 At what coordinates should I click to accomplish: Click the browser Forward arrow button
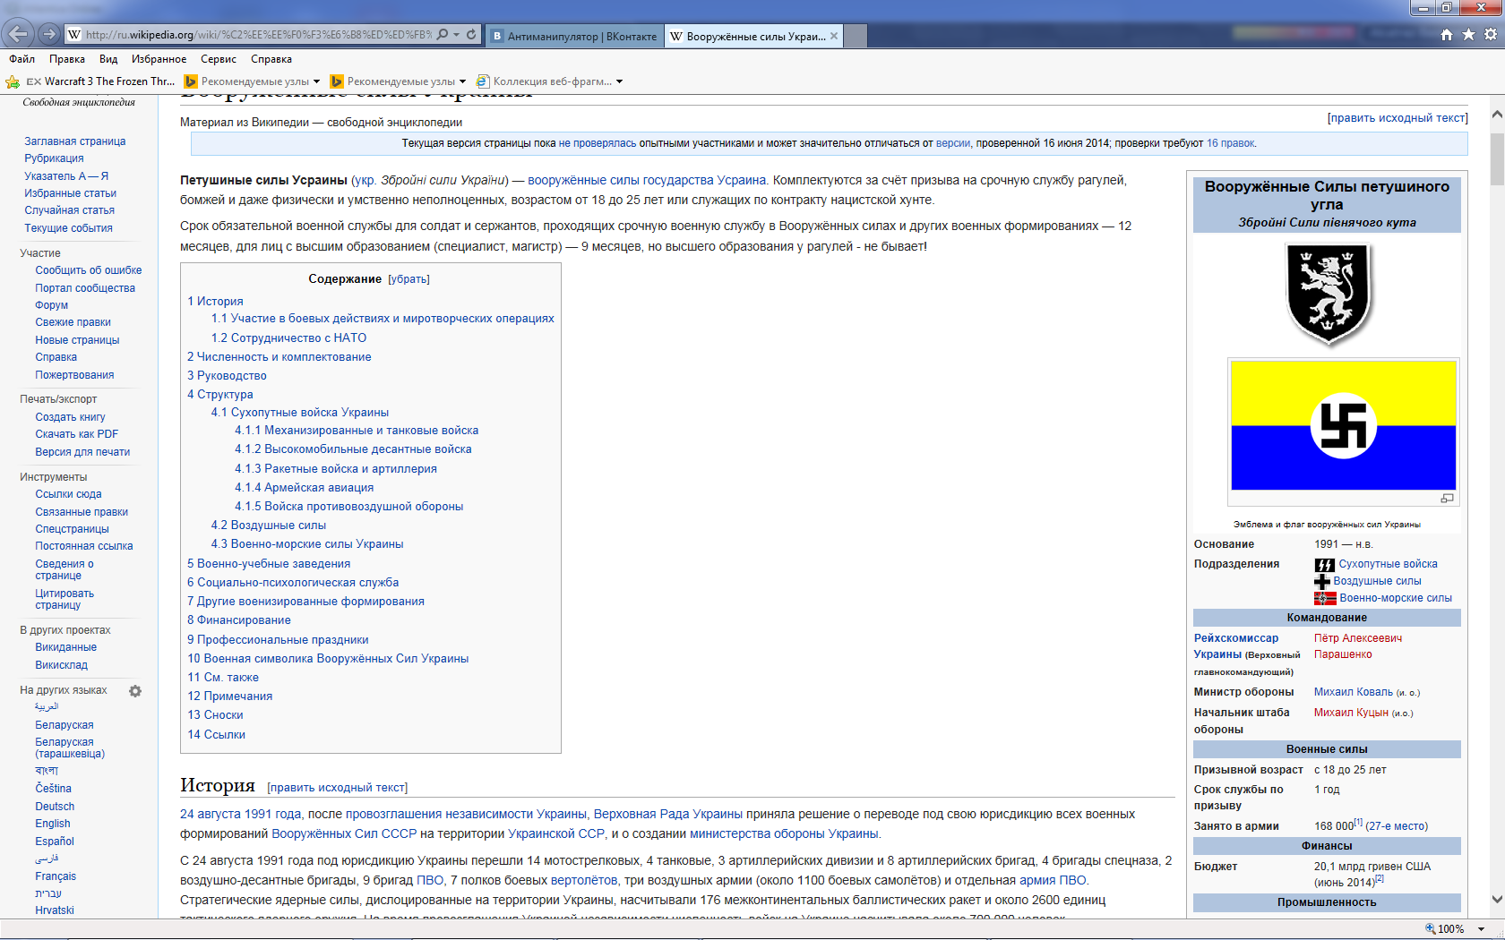(49, 34)
